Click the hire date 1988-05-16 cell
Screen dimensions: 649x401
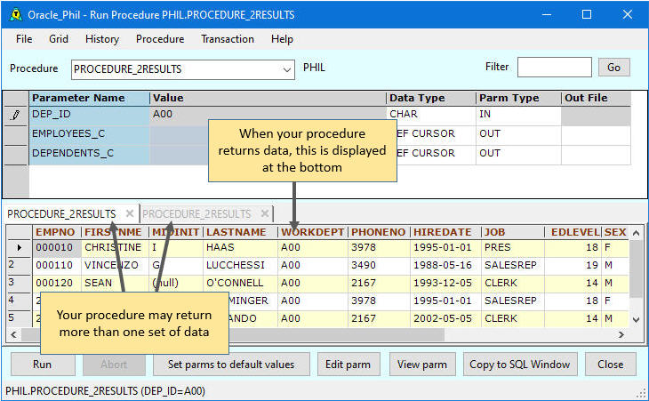[445, 265]
